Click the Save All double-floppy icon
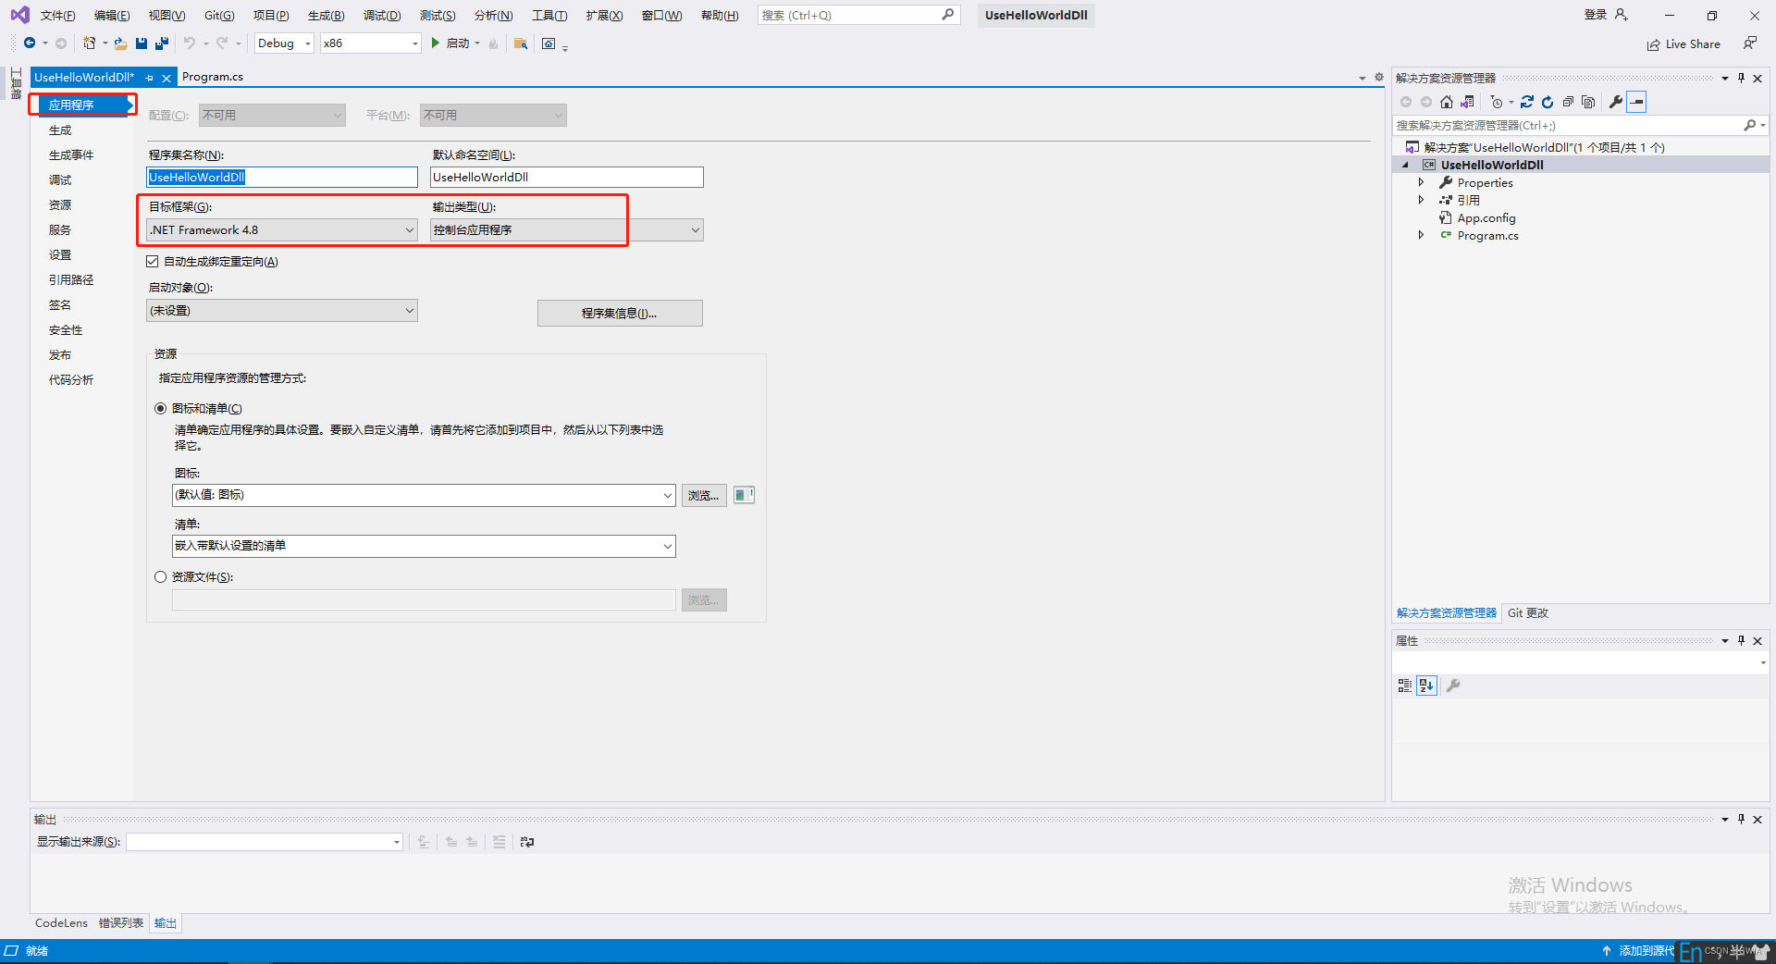1776x964 pixels. (x=162, y=43)
